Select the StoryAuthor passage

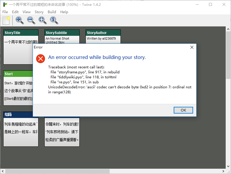click(103, 36)
